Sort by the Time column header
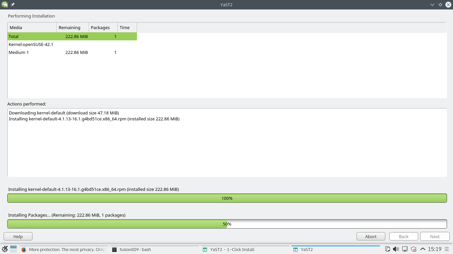 point(127,27)
